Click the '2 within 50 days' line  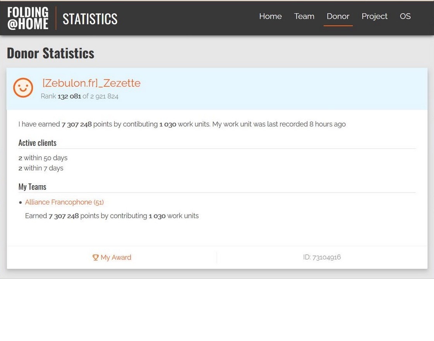(43, 158)
